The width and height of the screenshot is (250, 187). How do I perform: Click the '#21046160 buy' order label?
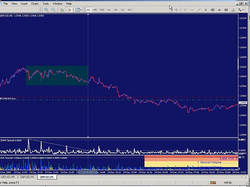[8, 98]
